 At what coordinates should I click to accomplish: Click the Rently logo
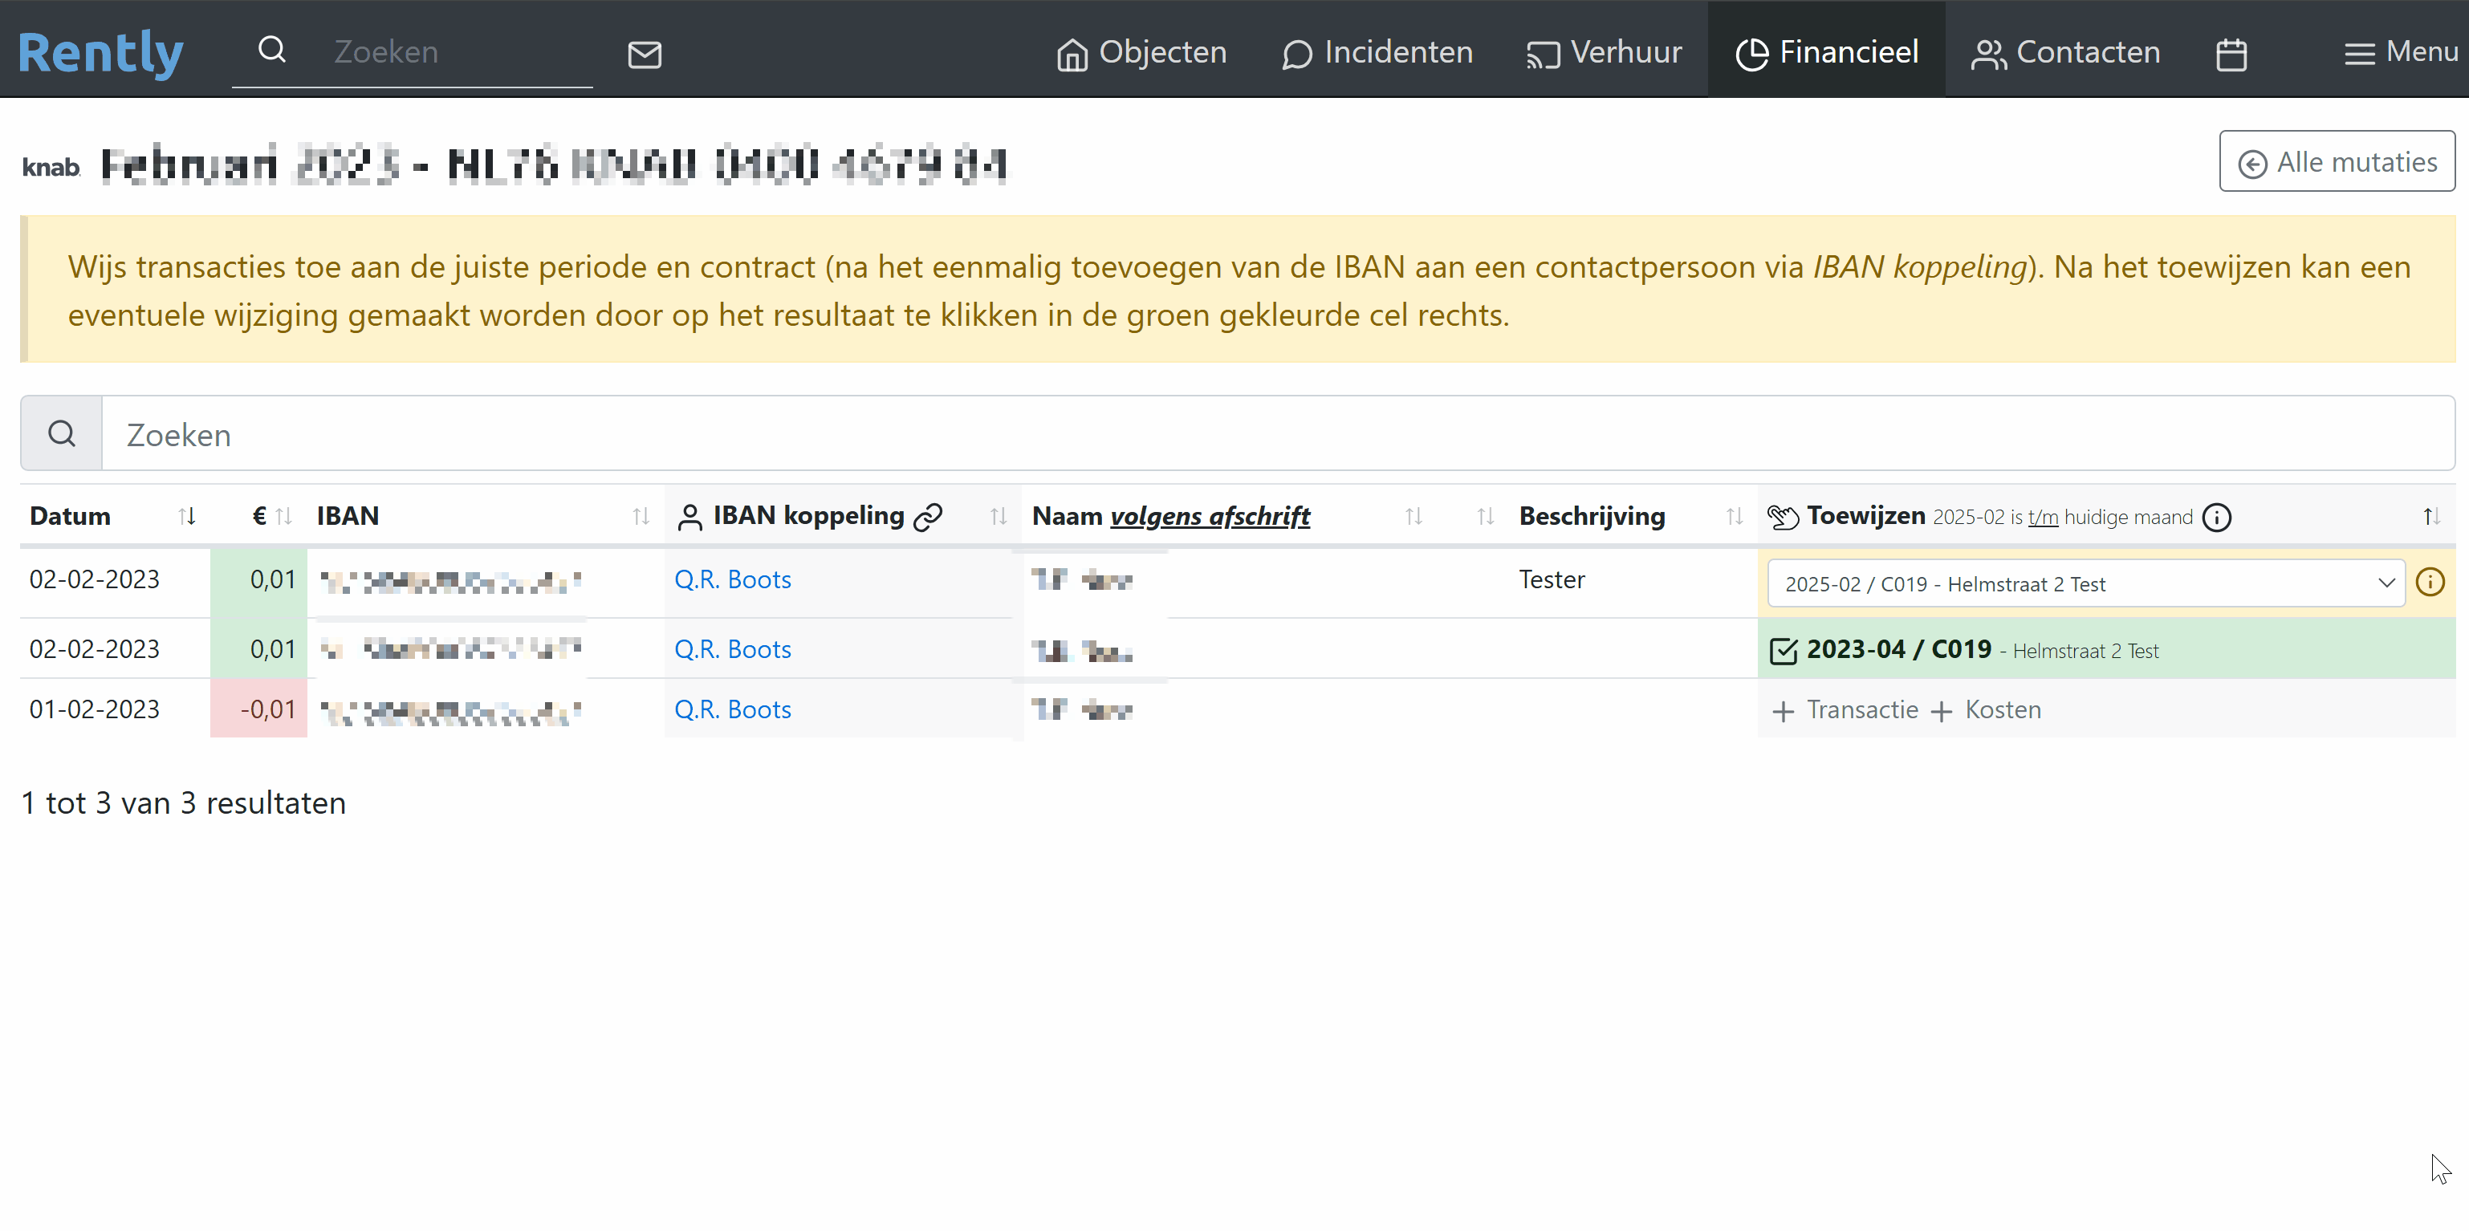click(100, 53)
